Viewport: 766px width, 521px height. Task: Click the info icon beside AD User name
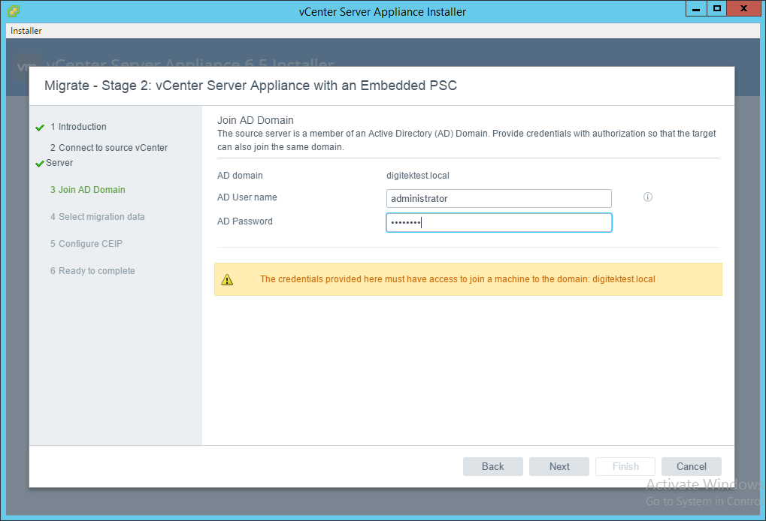pyautogui.click(x=648, y=197)
